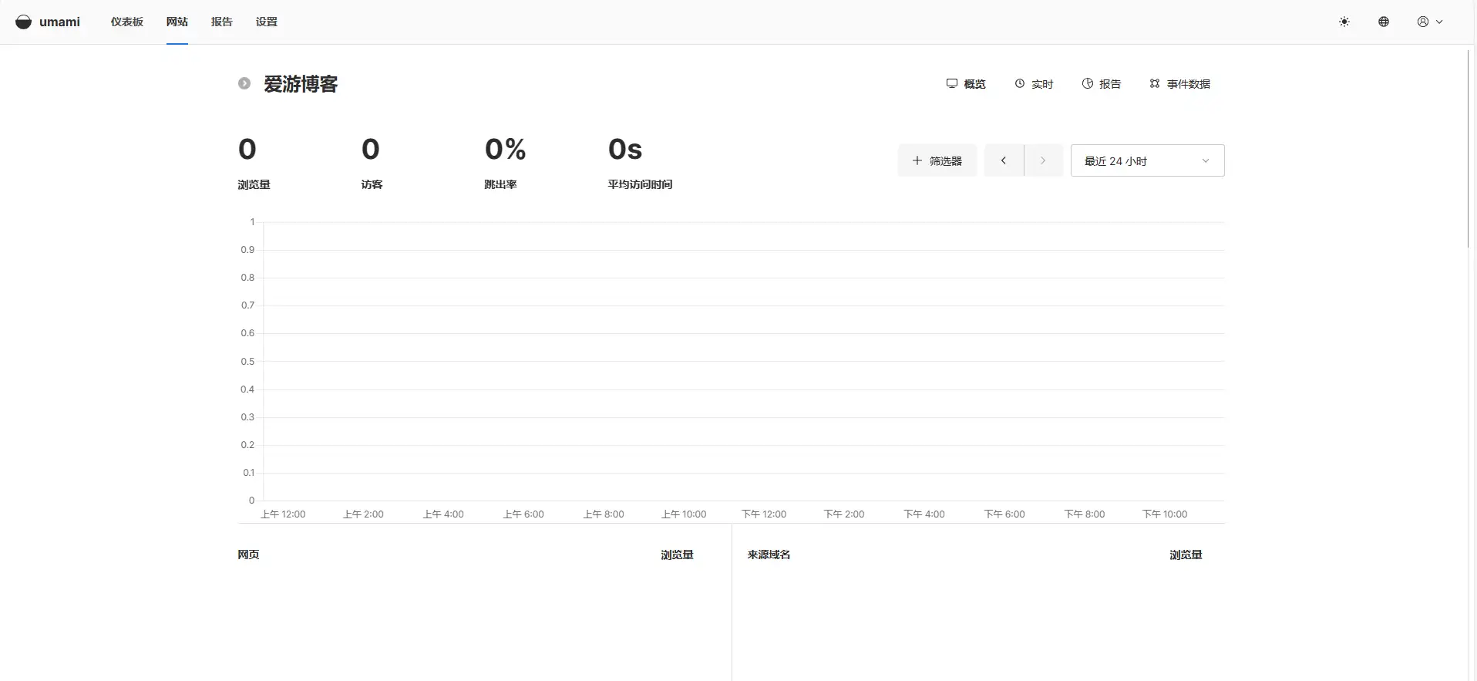
Task: Click the 下午 12:00 axis label
Action: [x=764, y=514]
